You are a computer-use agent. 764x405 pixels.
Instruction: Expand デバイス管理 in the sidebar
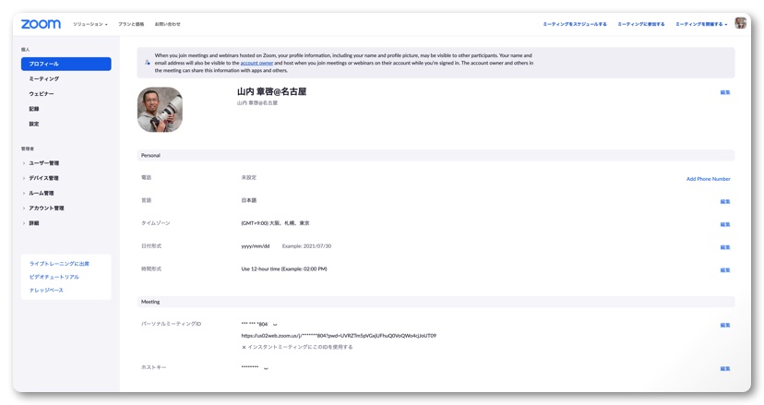pos(43,178)
